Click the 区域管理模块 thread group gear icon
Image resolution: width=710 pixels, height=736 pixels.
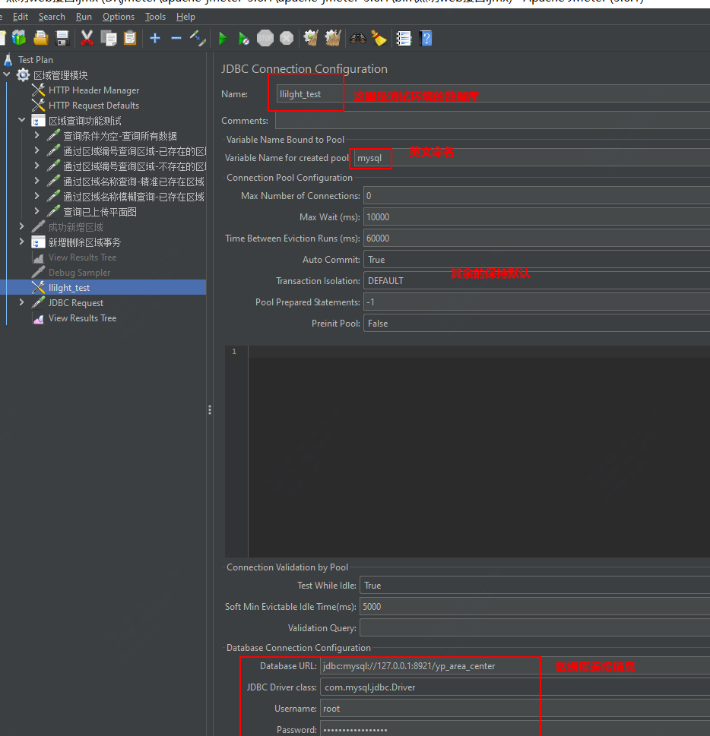[23, 74]
